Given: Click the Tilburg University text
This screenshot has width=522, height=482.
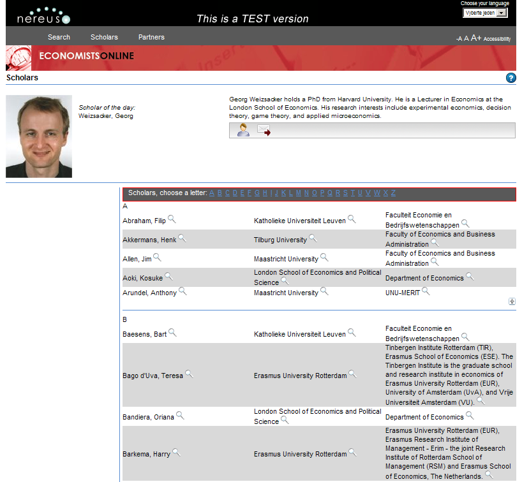Looking at the screenshot, I should 280,240.
